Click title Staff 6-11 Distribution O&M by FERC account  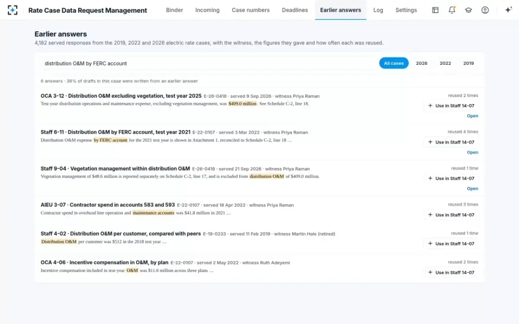(115, 132)
